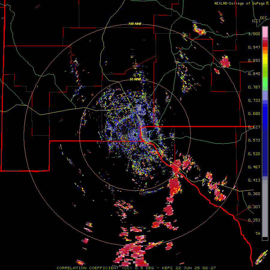Click the TH label on the scale

point(258,234)
